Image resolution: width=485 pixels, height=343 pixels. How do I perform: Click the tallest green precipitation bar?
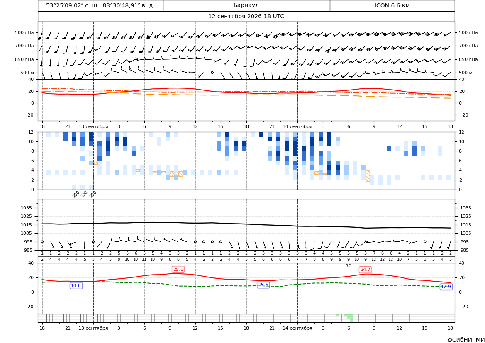(351, 318)
